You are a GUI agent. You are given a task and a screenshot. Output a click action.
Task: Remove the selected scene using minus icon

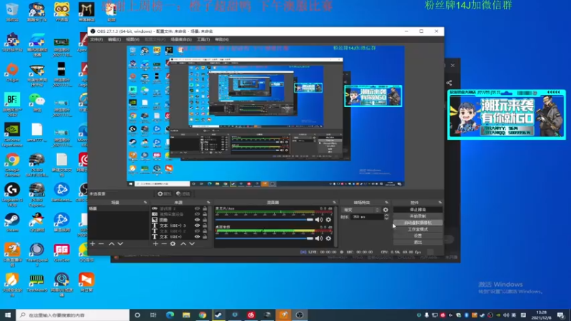pos(101,243)
